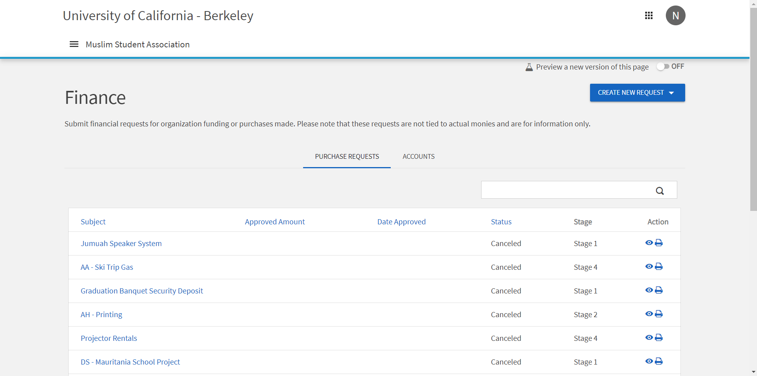
Task: Click the Preview a new version text
Action: (592, 67)
